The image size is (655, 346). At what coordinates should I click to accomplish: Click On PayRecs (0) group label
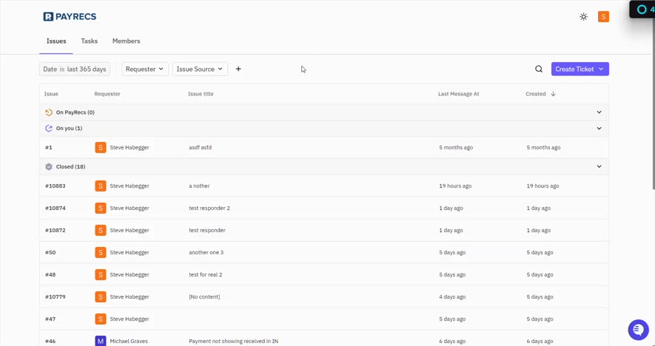point(75,112)
